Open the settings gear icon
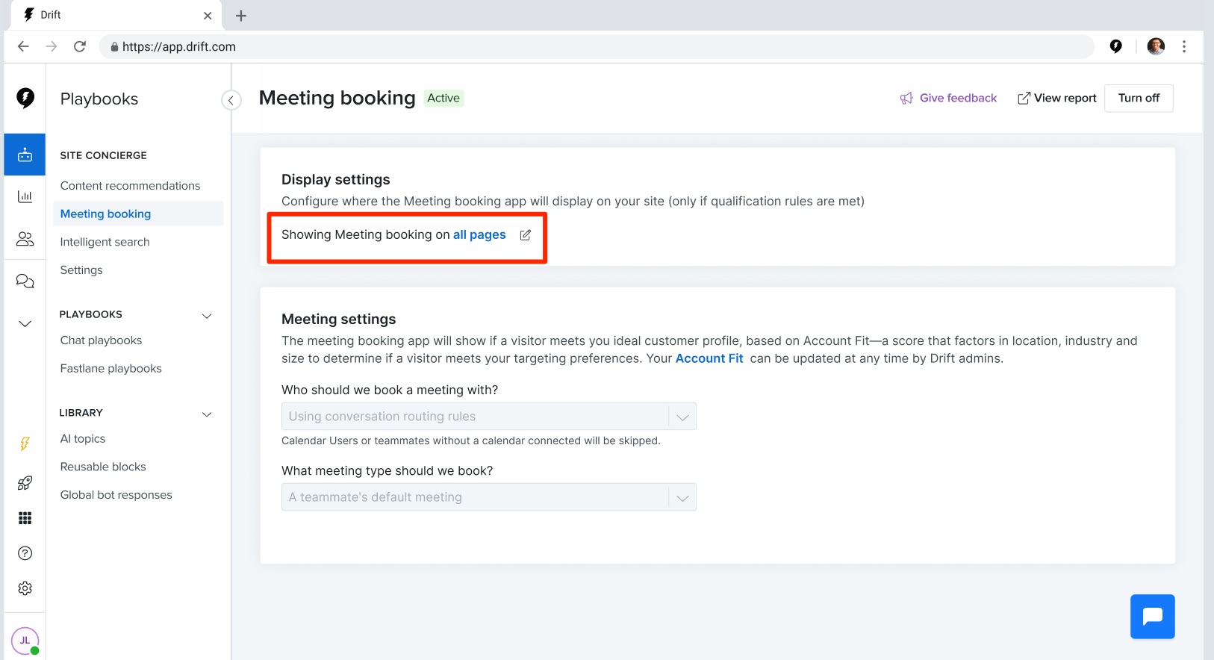The width and height of the screenshot is (1214, 660). 25,588
